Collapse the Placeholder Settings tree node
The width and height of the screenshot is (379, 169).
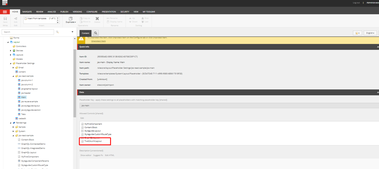[11, 63]
